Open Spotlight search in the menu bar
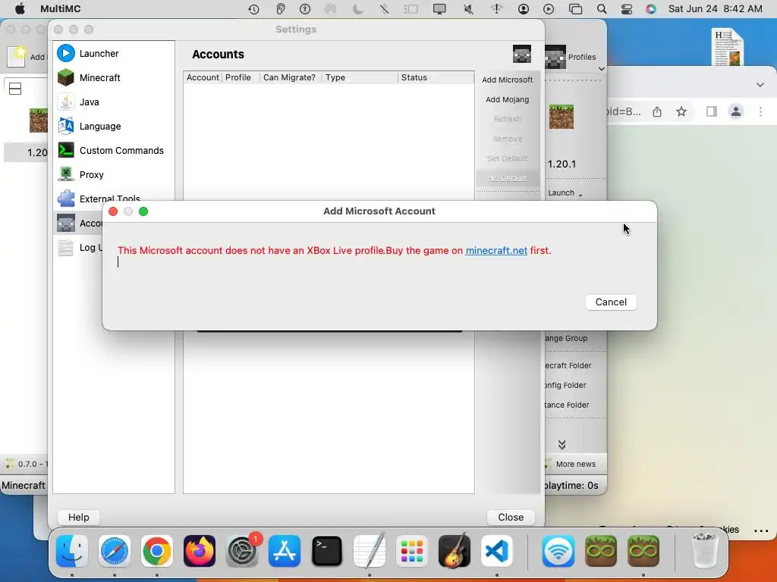 click(x=601, y=9)
